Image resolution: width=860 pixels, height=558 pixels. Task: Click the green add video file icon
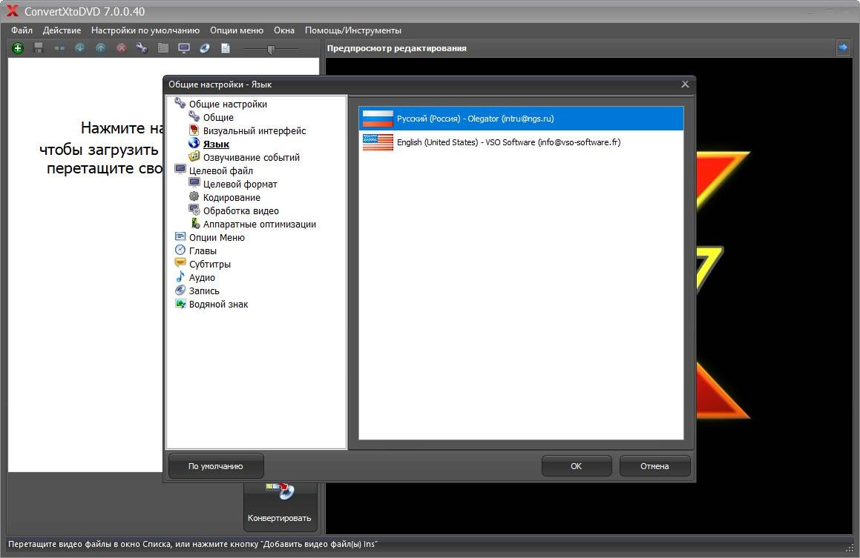(x=18, y=48)
